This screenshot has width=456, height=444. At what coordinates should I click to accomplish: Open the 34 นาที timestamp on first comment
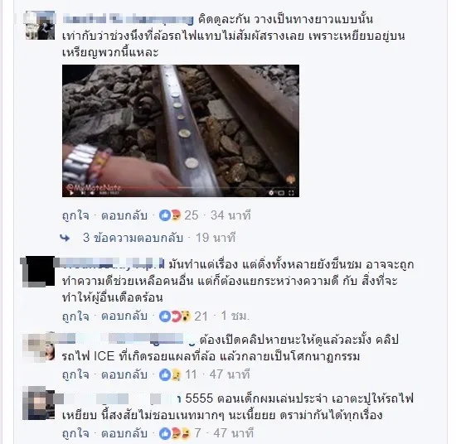pos(230,215)
